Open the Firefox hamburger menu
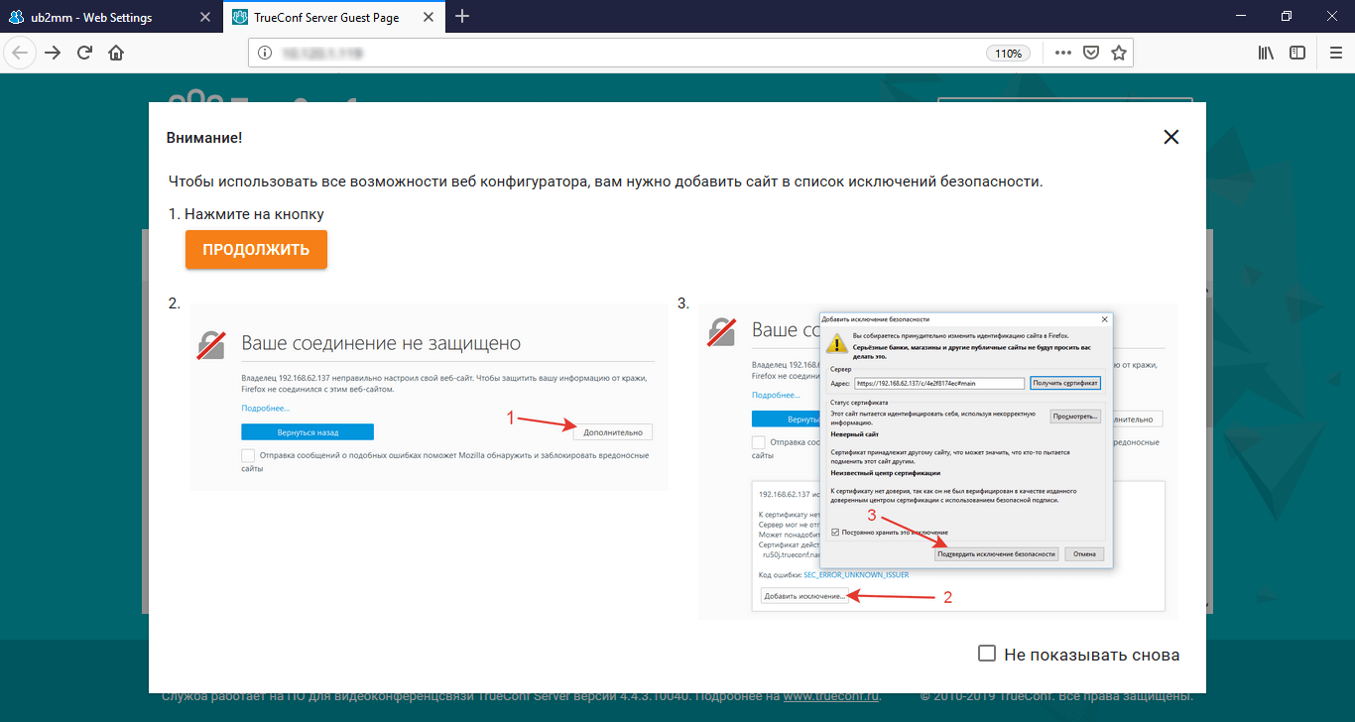This screenshot has height=722, width=1355. coord(1334,53)
